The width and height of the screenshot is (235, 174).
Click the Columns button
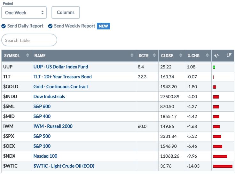pyautogui.click(x=66, y=12)
